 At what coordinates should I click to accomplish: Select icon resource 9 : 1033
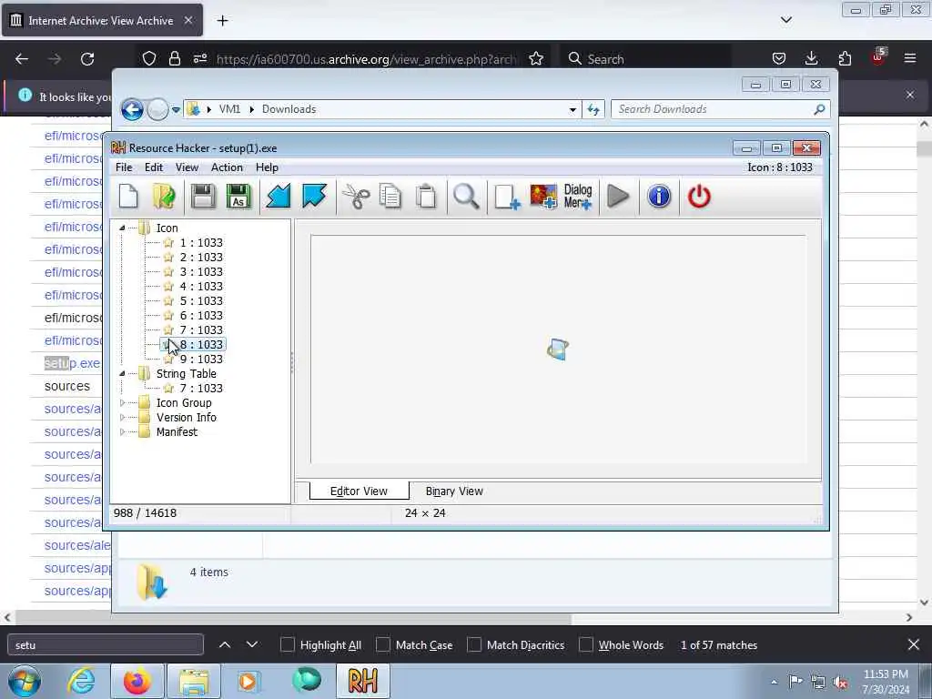[x=201, y=359]
